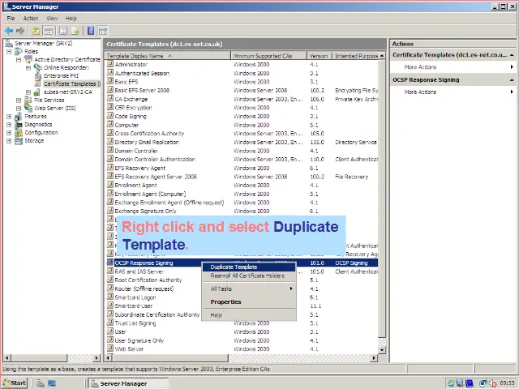Expand the Configuration tree node

(9, 133)
